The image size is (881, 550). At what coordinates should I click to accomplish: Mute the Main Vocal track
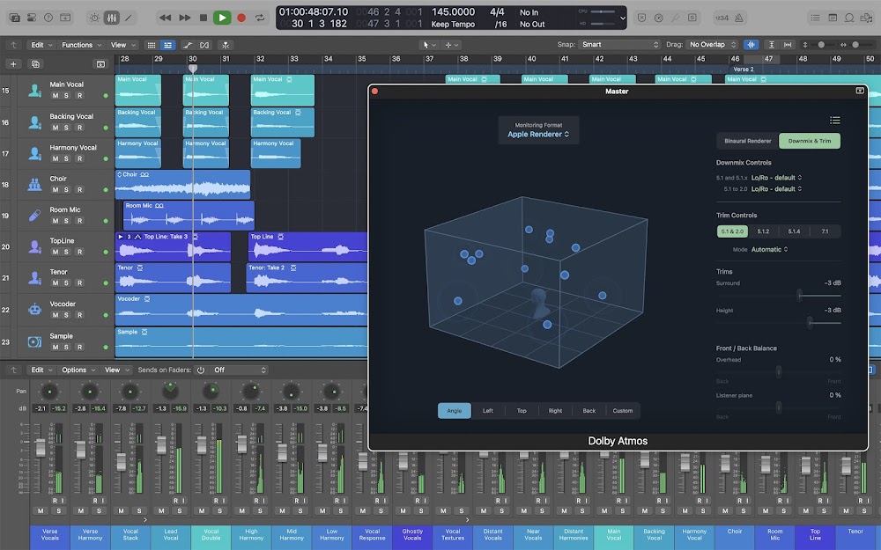pos(55,95)
